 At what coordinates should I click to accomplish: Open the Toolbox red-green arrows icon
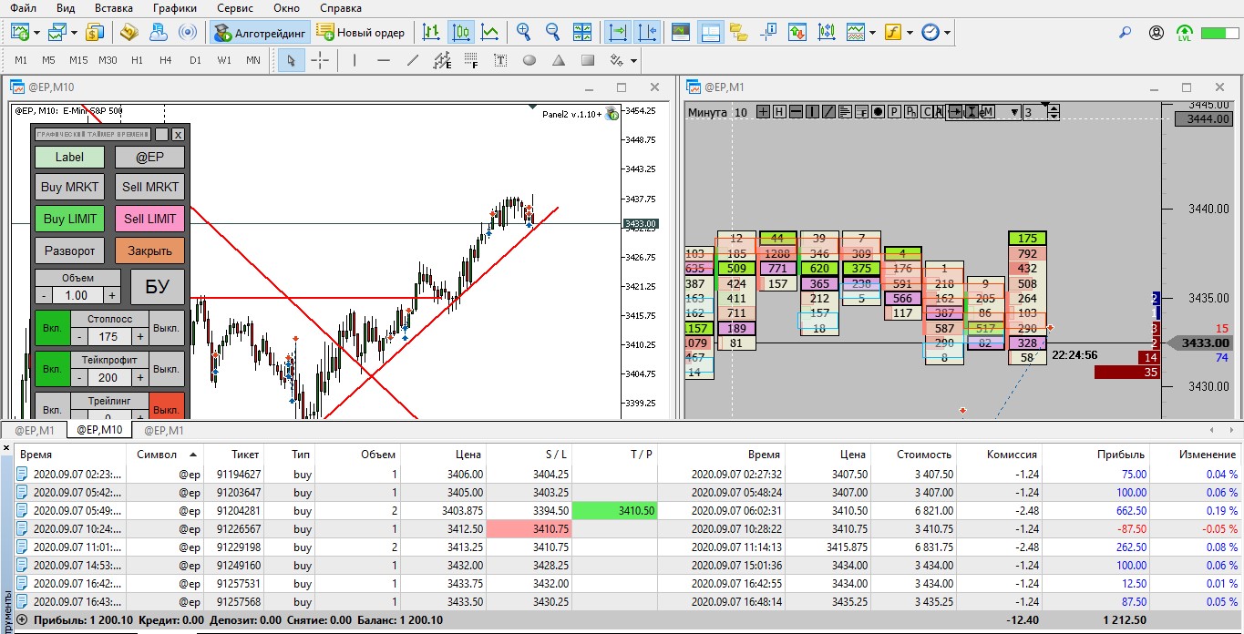click(x=797, y=32)
